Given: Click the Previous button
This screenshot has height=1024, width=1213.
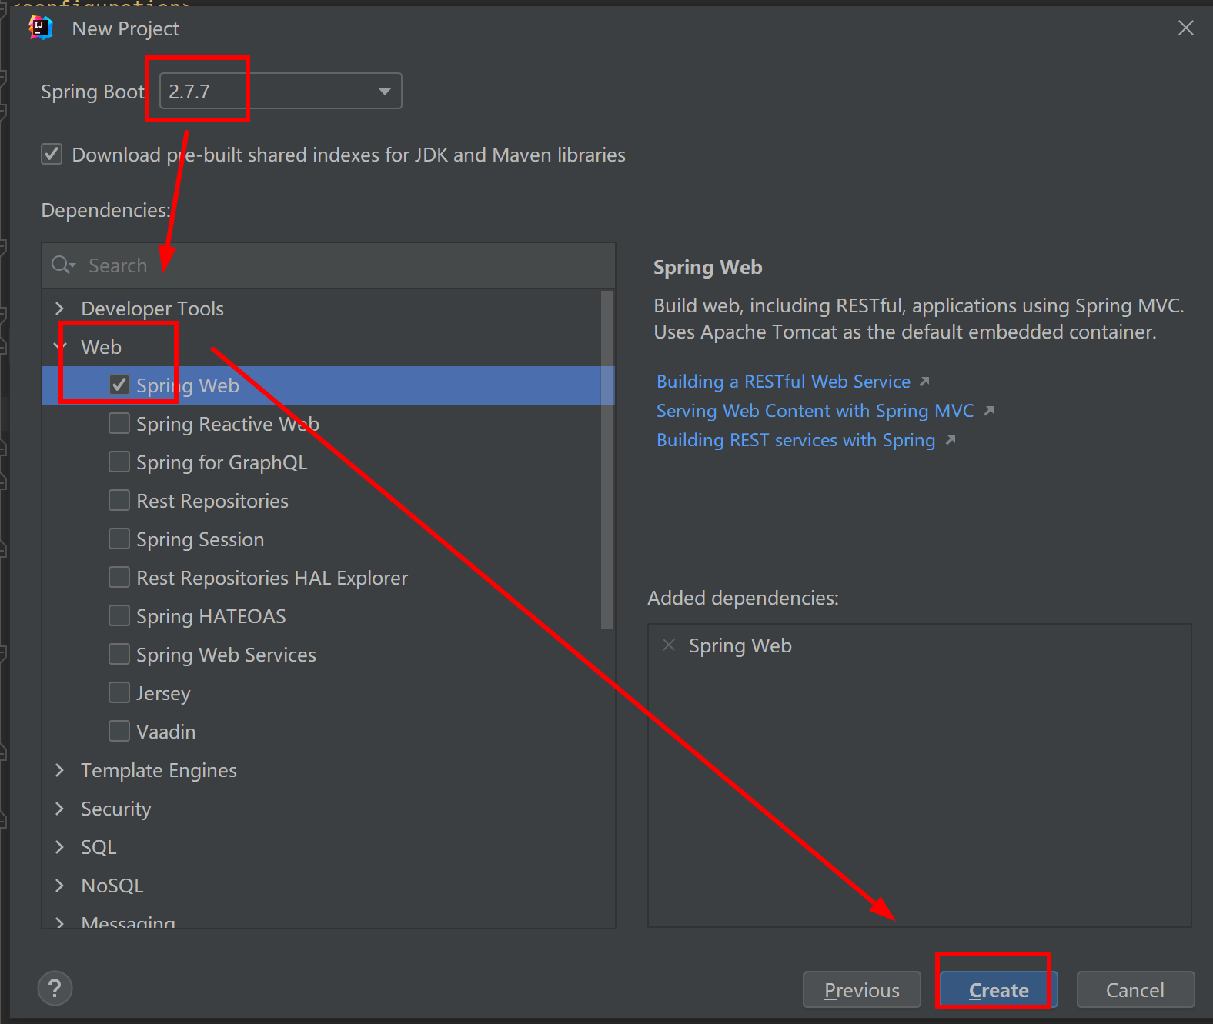Looking at the screenshot, I should point(861,989).
